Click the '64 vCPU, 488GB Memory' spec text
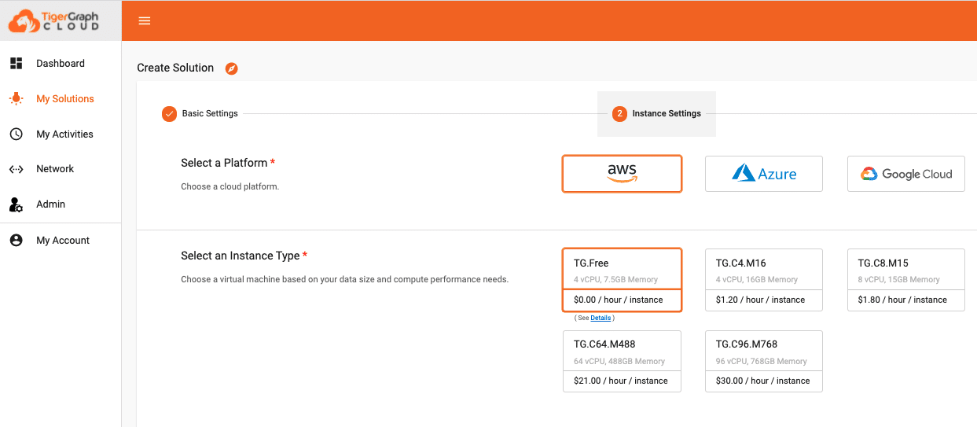 (x=619, y=362)
